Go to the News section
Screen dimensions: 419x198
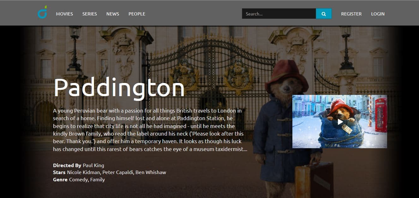pyautogui.click(x=113, y=14)
